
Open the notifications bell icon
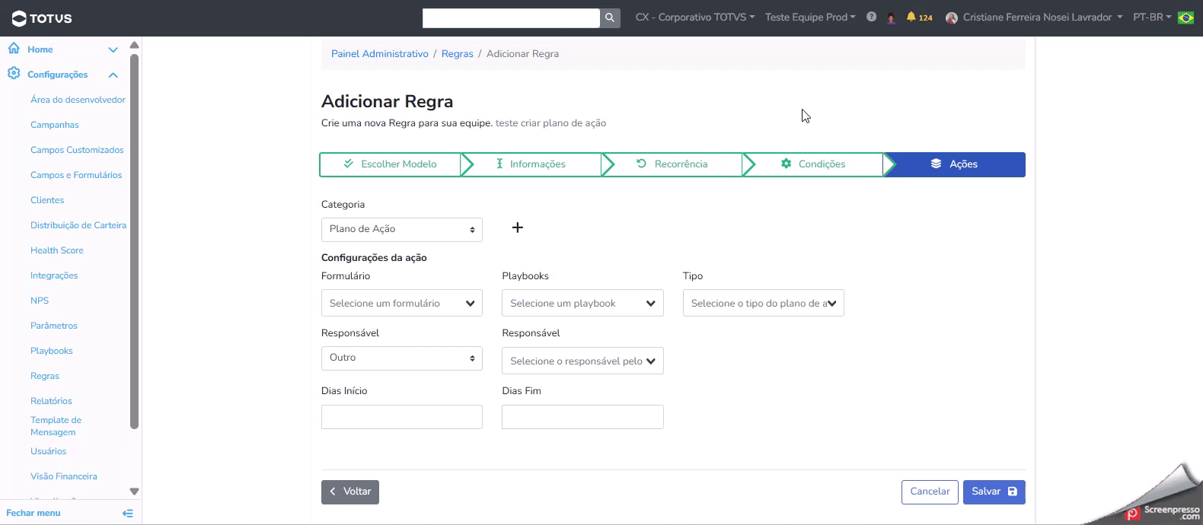911,17
